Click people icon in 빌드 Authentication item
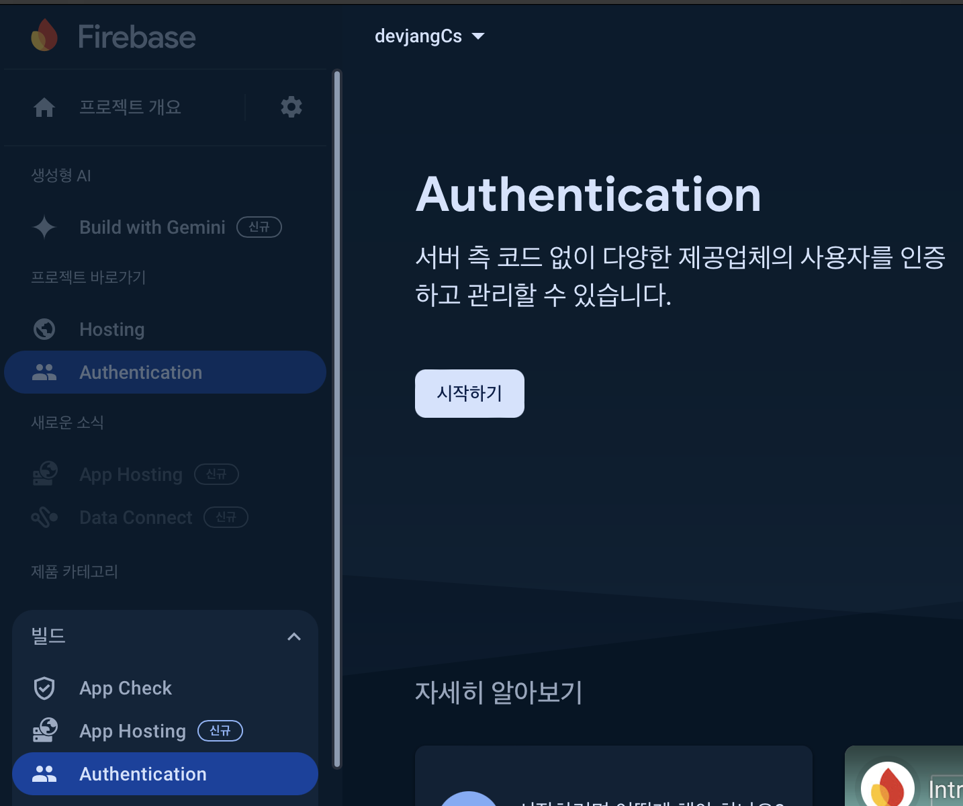Viewport: 963px width, 806px height. click(44, 774)
